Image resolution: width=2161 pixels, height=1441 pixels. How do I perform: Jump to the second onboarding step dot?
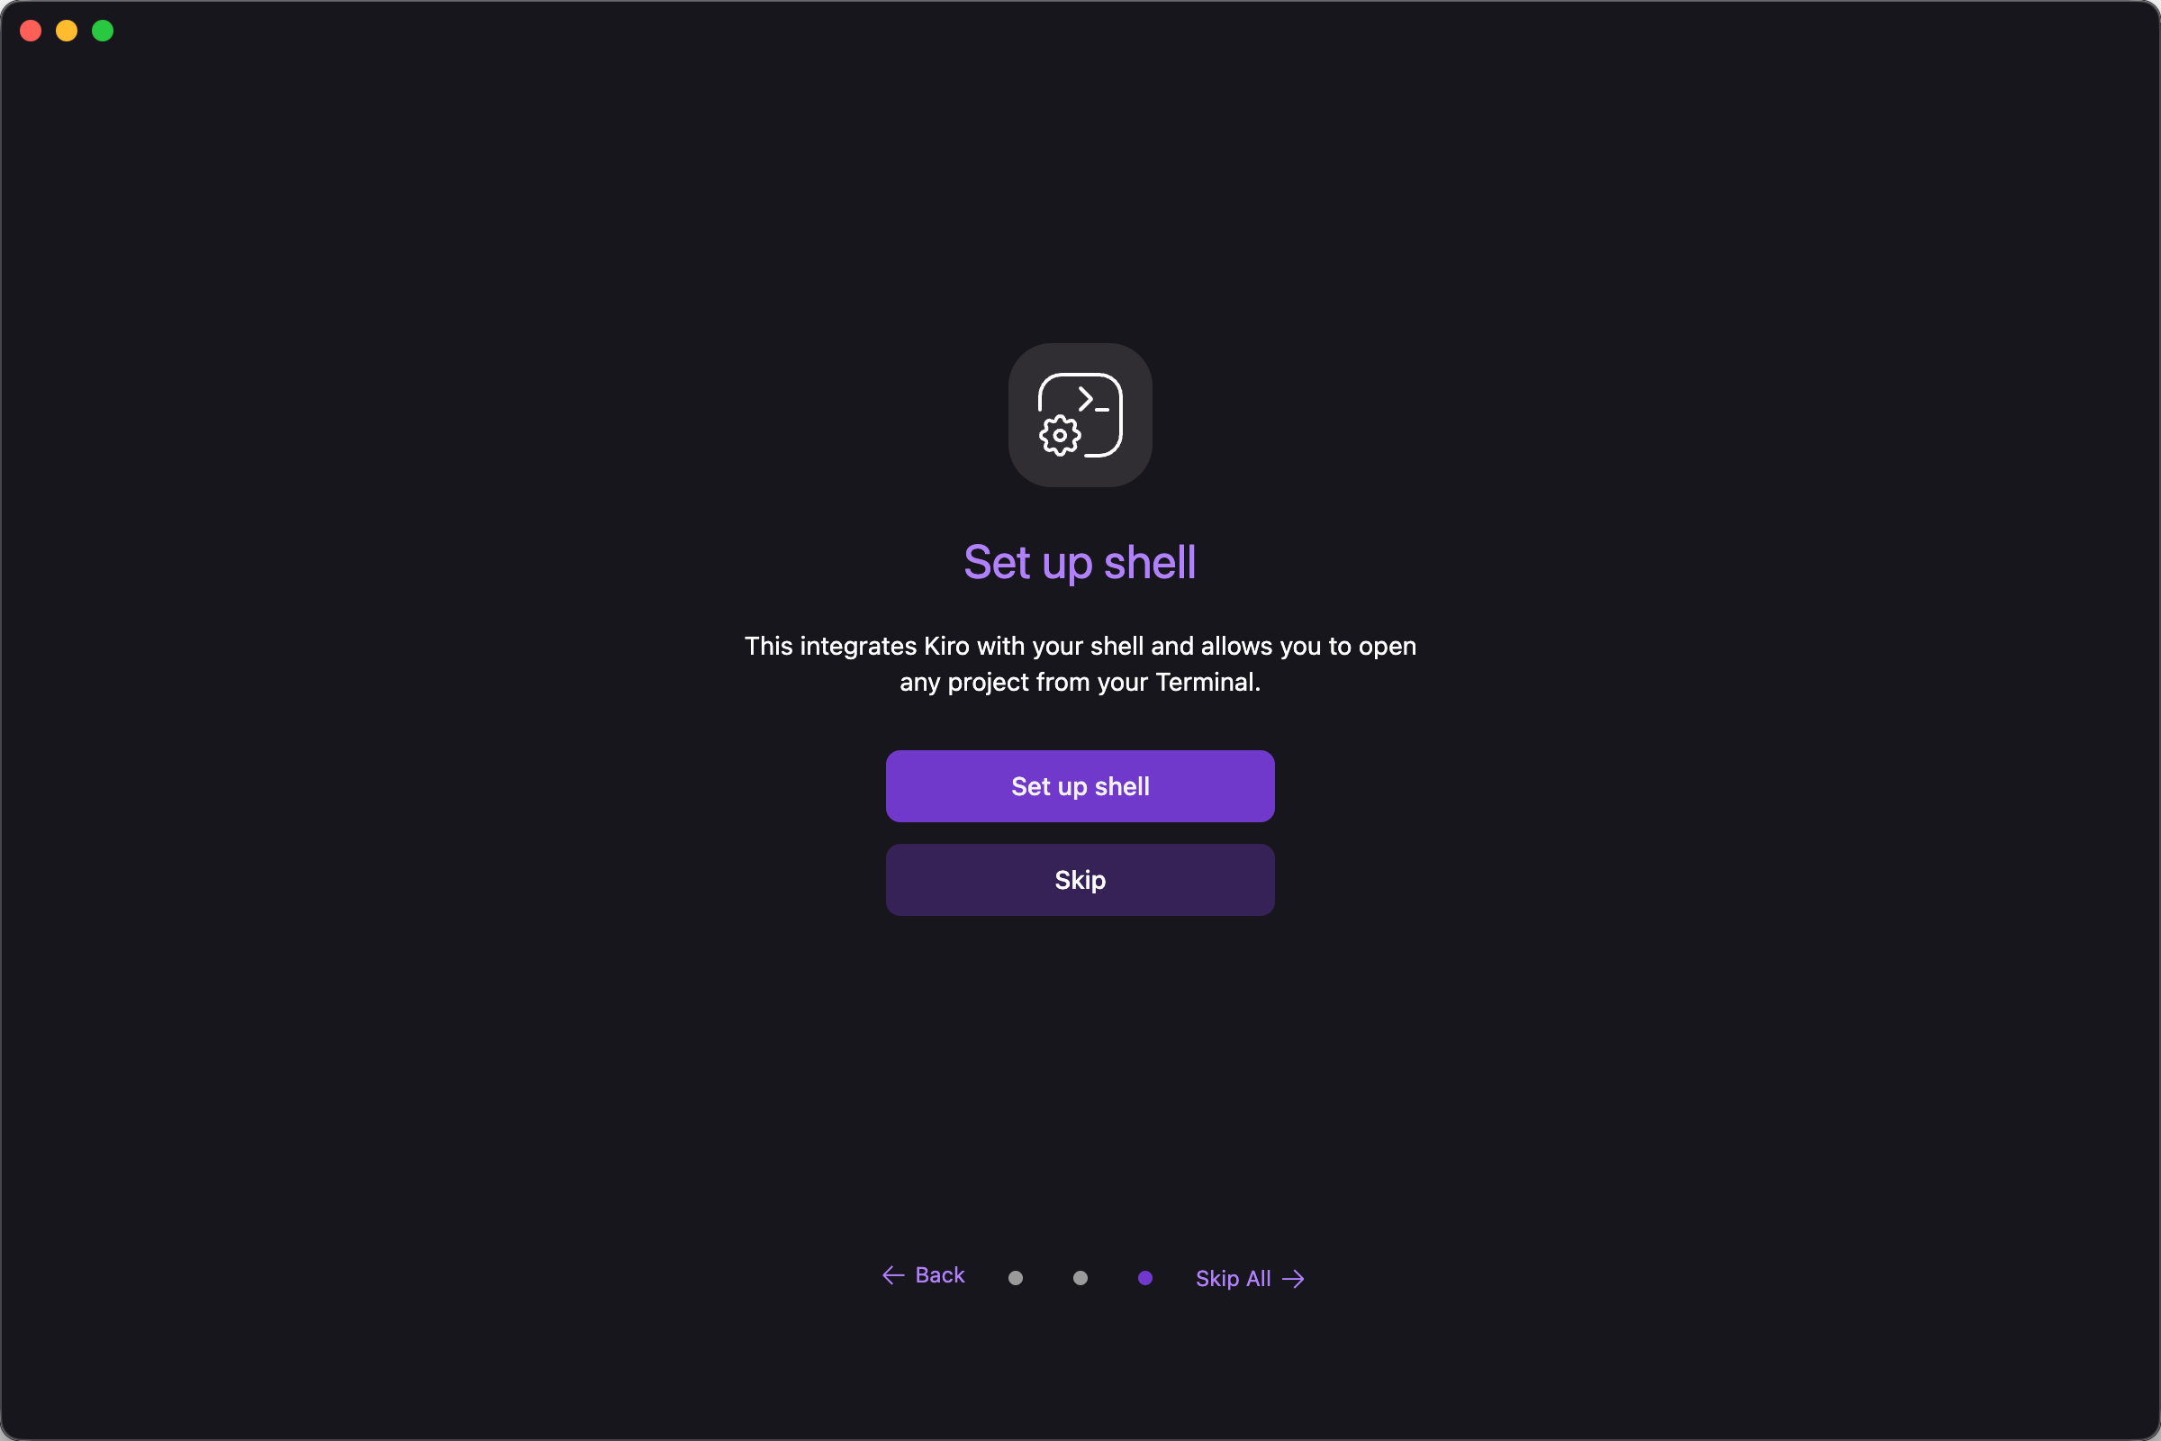pos(1080,1278)
